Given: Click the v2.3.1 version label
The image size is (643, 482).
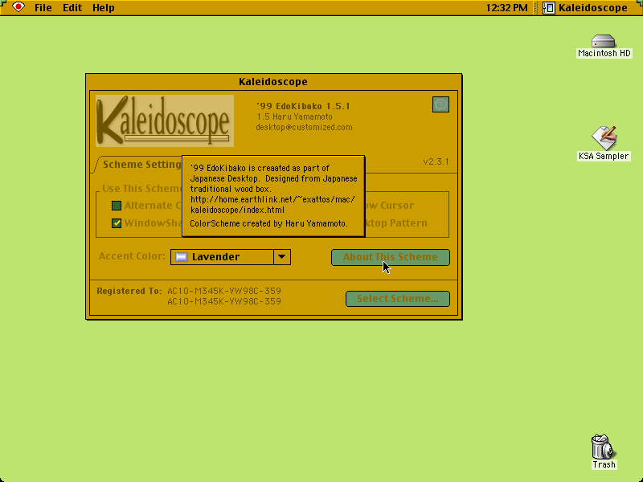Looking at the screenshot, I should tap(436, 161).
